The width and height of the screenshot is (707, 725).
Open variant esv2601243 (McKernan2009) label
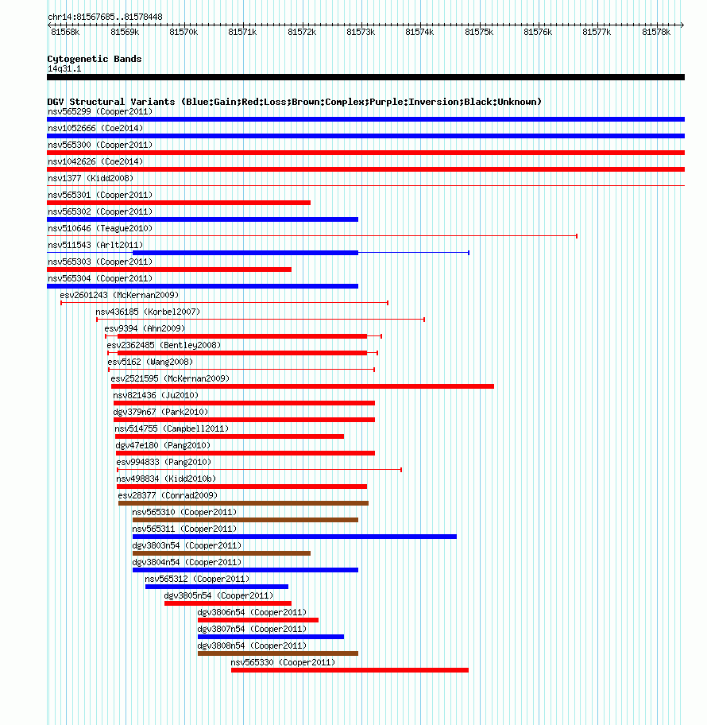coord(119,294)
